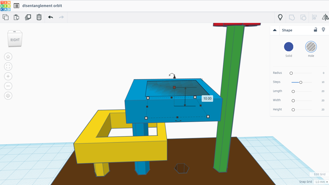Set the shape to Hole
Screen dimensions: 329x185
(x=311, y=47)
